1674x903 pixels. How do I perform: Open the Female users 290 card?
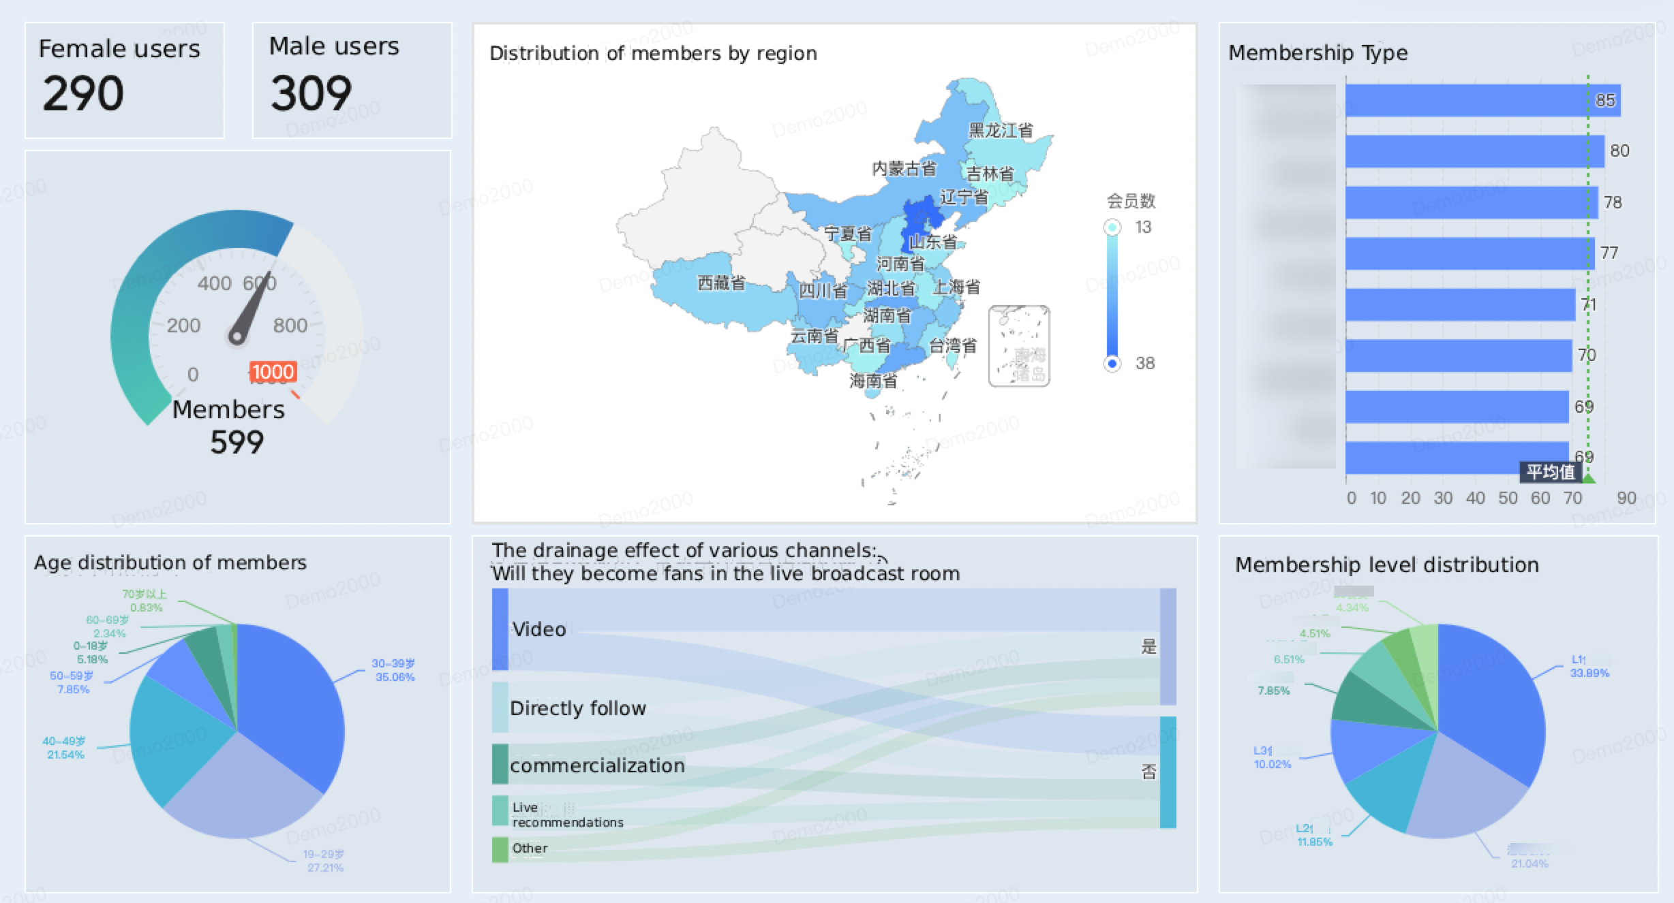[125, 80]
